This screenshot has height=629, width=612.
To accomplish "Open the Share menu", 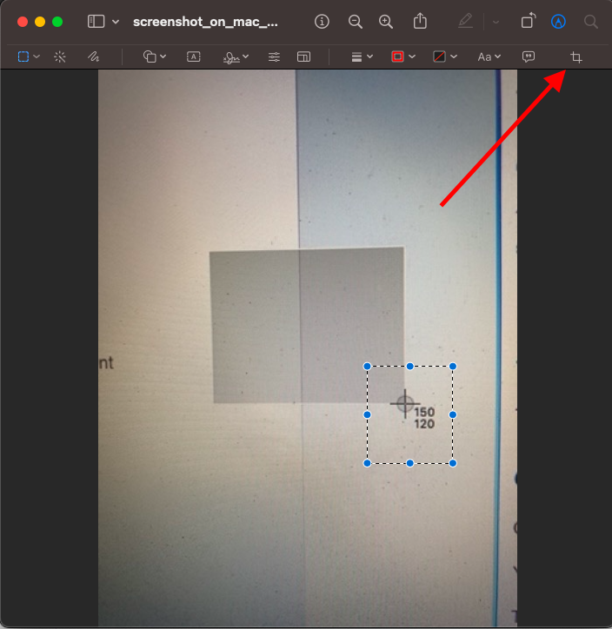I will [x=420, y=21].
